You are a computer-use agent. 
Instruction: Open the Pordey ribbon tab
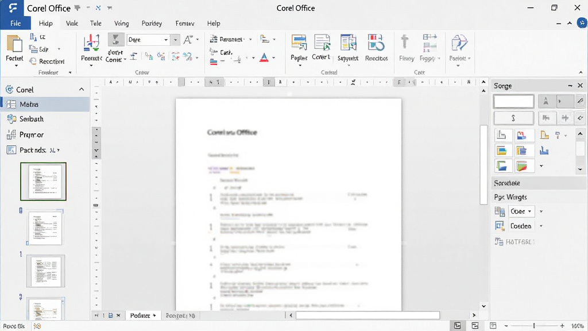[x=152, y=23]
